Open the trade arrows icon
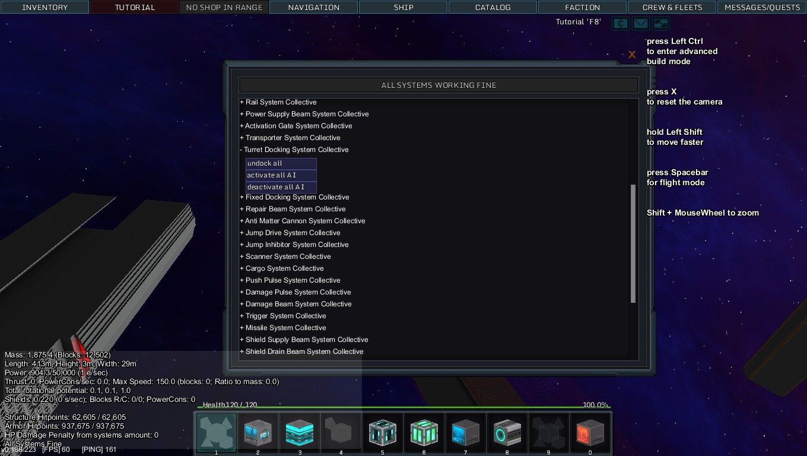 [x=661, y=24]
